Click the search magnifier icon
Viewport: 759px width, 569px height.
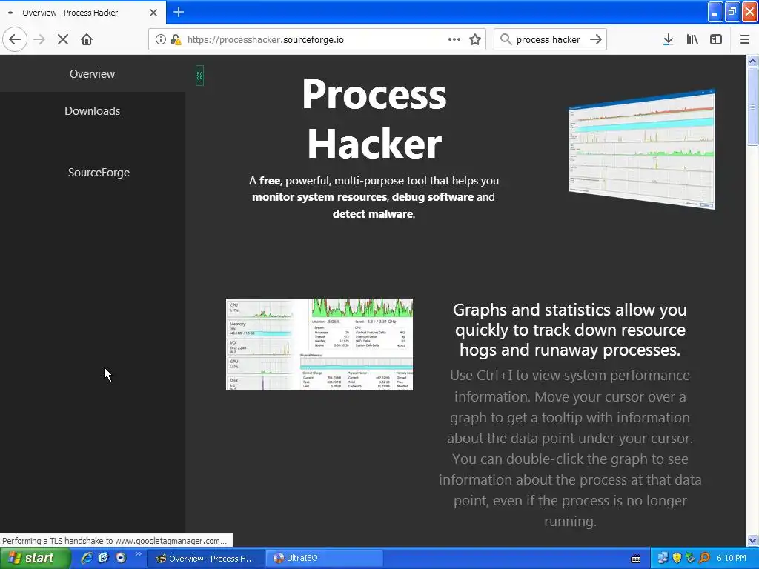tap(506, 39)
